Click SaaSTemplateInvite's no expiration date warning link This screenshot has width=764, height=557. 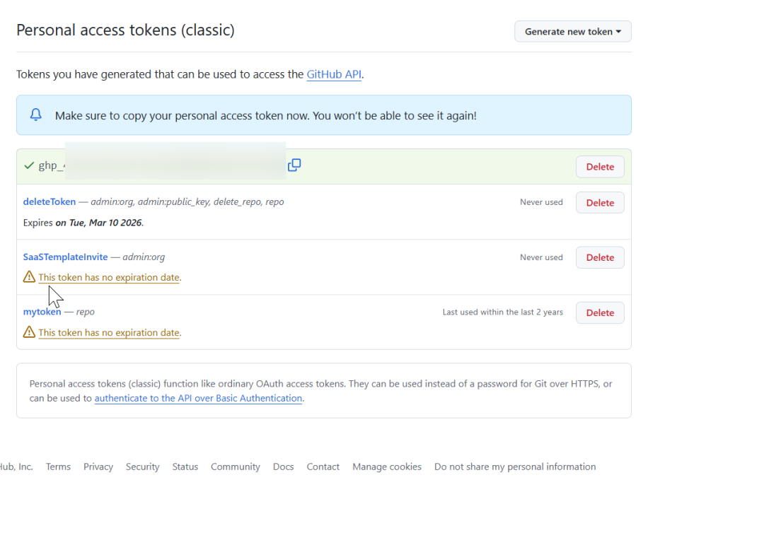[x=109, y=278]
